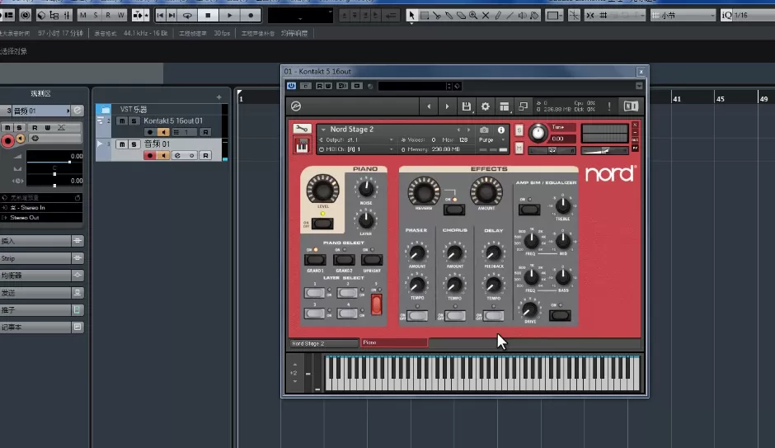Switch to the Piano tab at bottom
Image resolution: width=775 pixels, height=448 pixels.
[394, 342]
